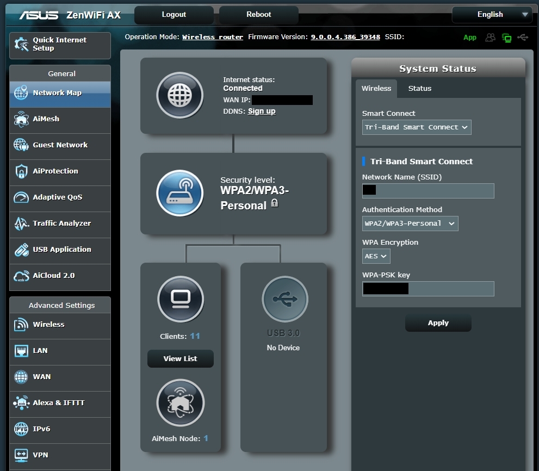The height and width of the screenshot is (471, 539).
Task: Open the English language dropdown
Action: coord(492,15)
